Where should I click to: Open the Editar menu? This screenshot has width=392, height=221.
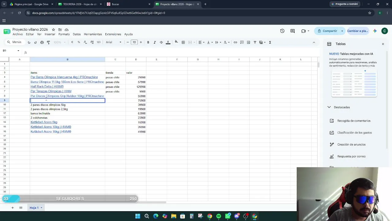pos(30,34)
